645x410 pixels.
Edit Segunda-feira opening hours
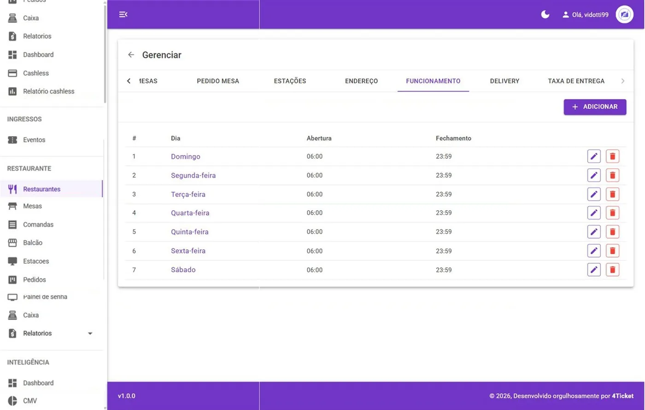[594, 175]
